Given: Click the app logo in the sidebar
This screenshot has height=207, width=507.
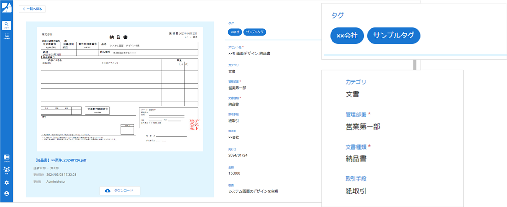Looking at the screenshot, I should click(7, 8).
